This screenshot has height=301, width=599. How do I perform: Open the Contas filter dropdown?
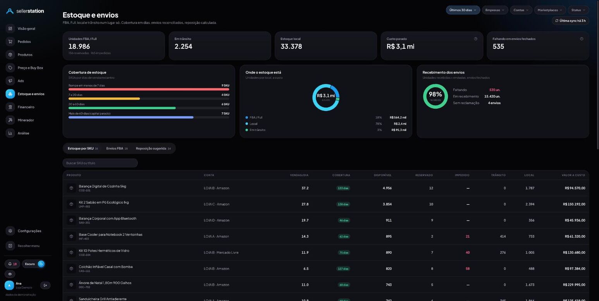click(x=521, y=10)
